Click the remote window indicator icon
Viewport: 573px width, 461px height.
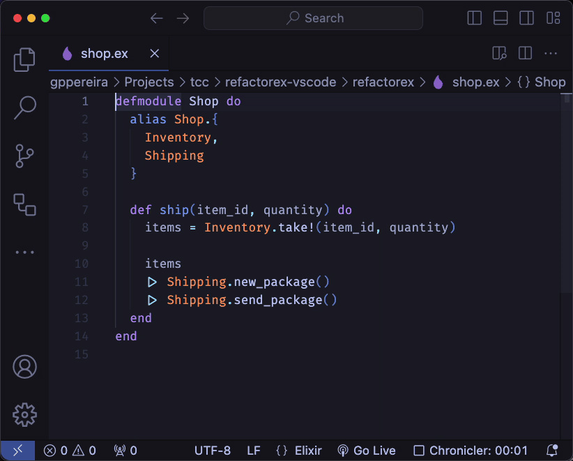[x=18, y=451]
